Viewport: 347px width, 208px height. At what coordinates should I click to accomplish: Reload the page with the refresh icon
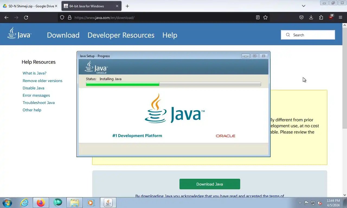(x=26, y=17)
